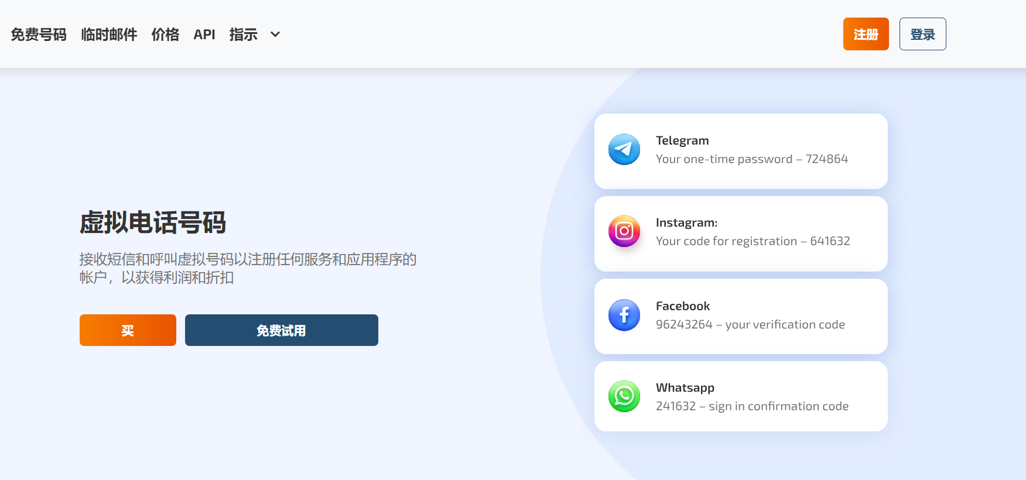Click the orange 买 button

(128, 330)
